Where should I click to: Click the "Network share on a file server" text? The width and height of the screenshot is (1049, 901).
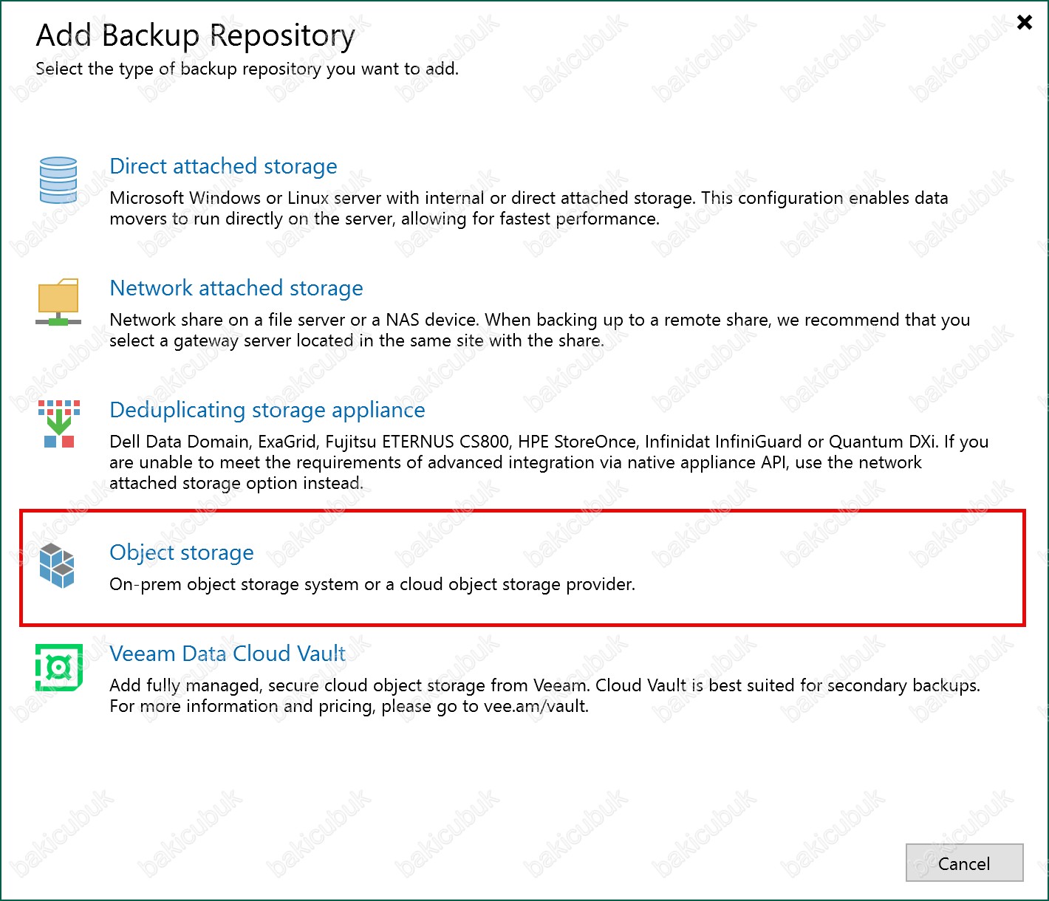point(540,330)
